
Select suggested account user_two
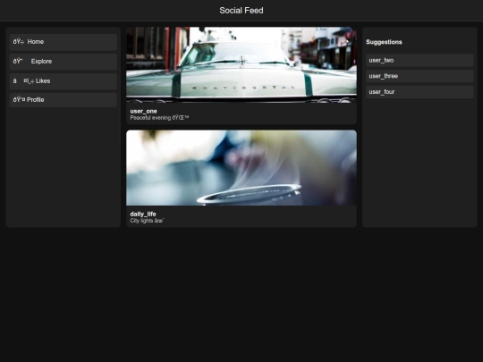tap(419, 61)
